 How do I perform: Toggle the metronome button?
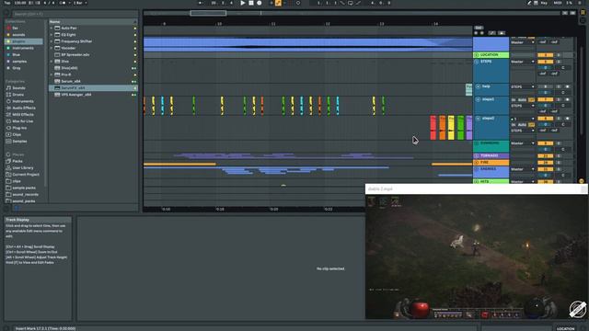click(x=64, y=3)
